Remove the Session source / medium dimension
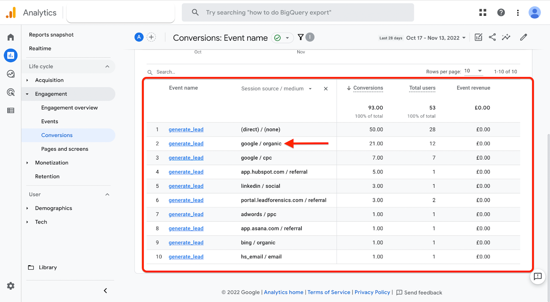 (326, 89)
